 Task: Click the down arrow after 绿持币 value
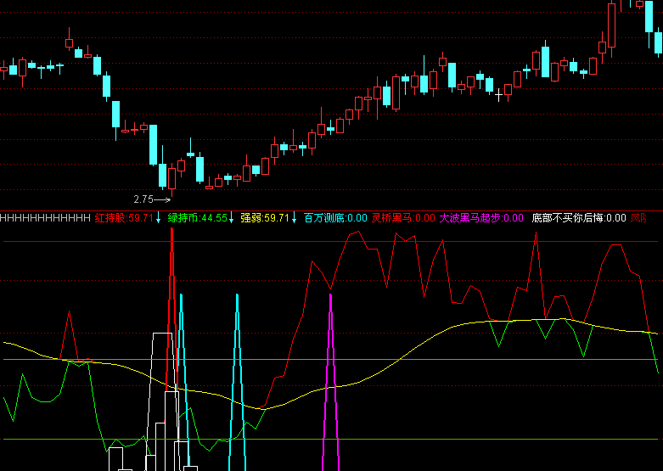coord(232,218)
